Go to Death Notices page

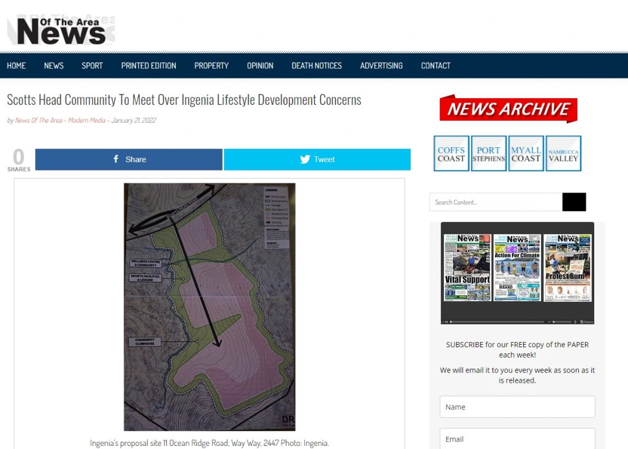click(316, 66)
